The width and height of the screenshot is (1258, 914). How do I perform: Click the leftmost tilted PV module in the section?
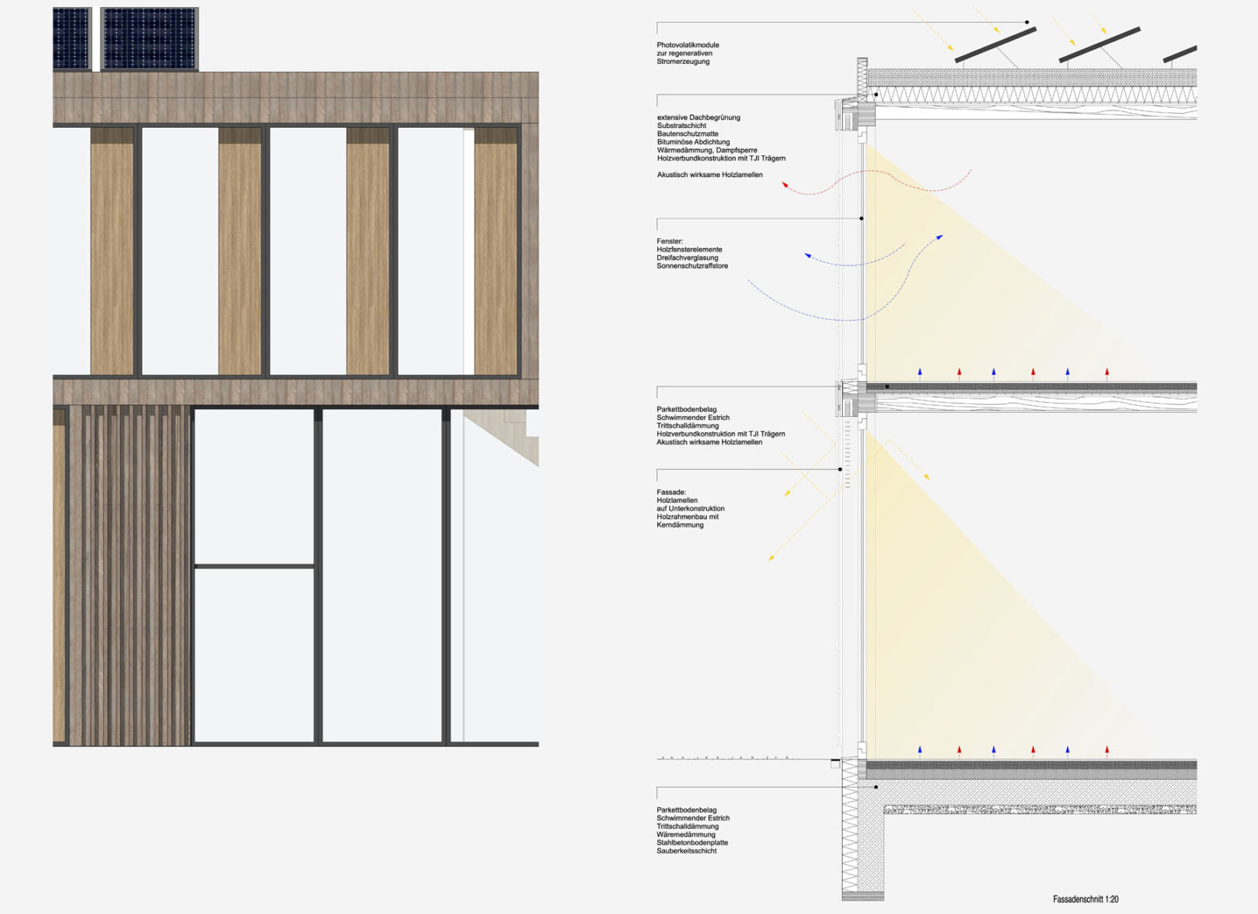[995, 45]
